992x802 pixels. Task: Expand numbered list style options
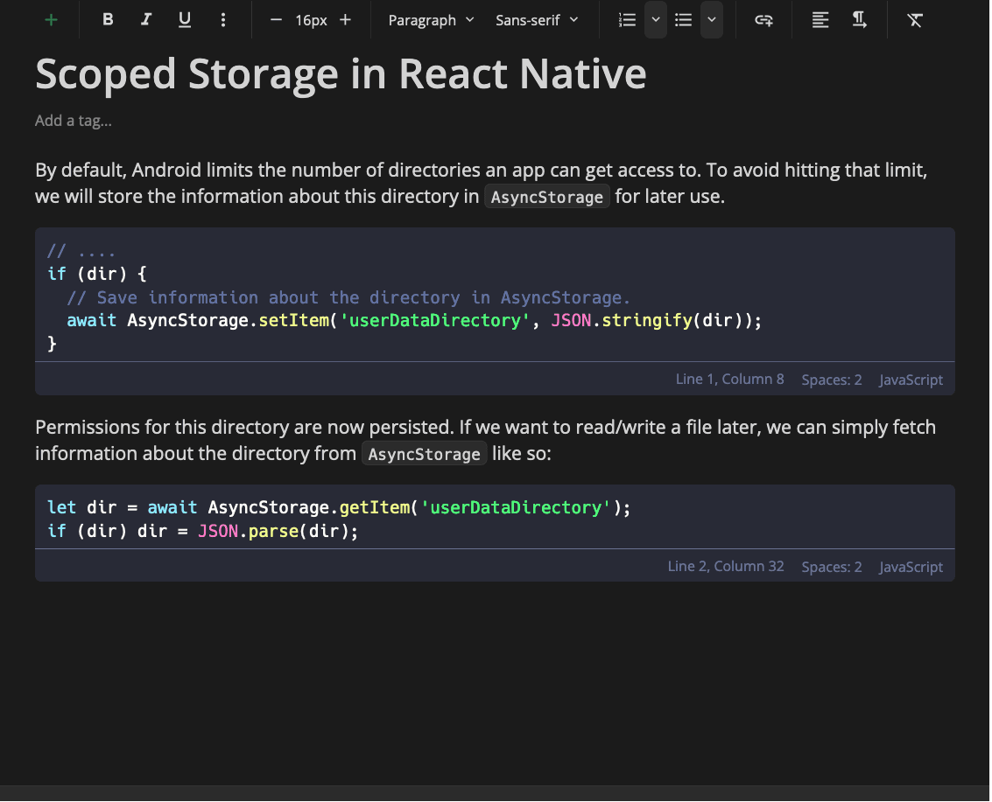pyautogui.click(x=656, y=19)
